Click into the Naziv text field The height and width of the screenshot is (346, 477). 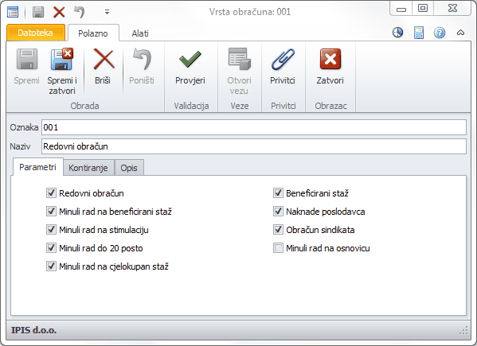click(x=254, y=146)
